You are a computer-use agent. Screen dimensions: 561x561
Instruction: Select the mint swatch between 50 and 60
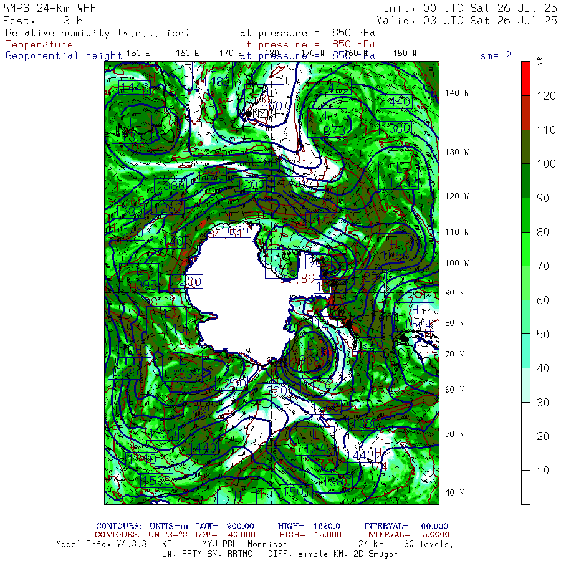tap(525, 317)
